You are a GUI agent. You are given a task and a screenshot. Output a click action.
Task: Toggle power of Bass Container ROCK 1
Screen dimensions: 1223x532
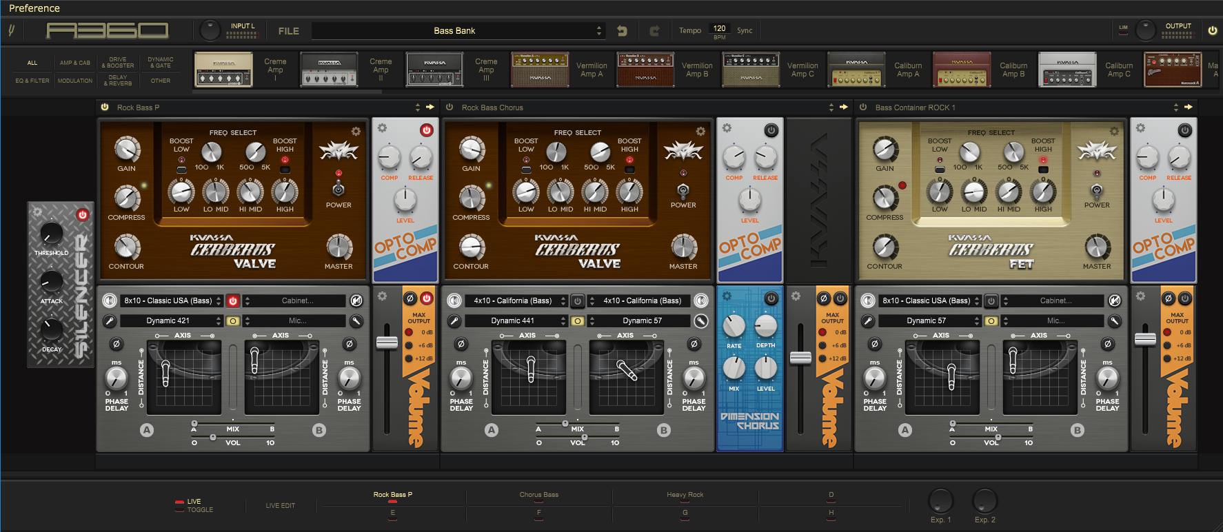[x=863, y=108]
